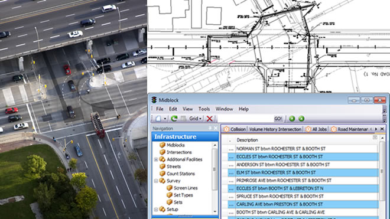Click the search field left of GO!

pyautogui.click(x=245, y=119)
